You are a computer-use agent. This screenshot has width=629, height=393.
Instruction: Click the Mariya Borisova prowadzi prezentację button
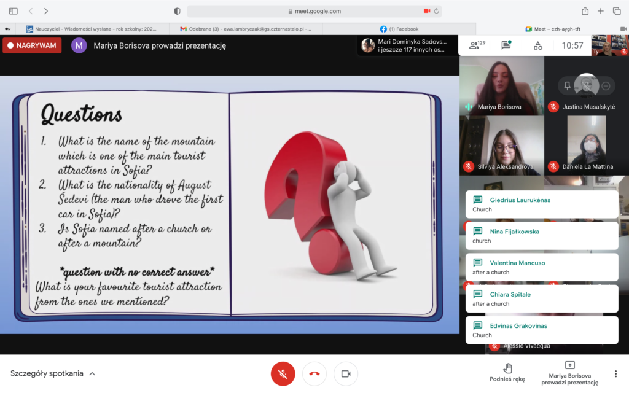click(569, 372)
